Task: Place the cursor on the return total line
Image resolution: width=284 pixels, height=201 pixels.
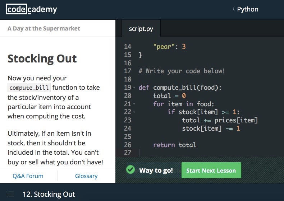Action: point(175,145)
